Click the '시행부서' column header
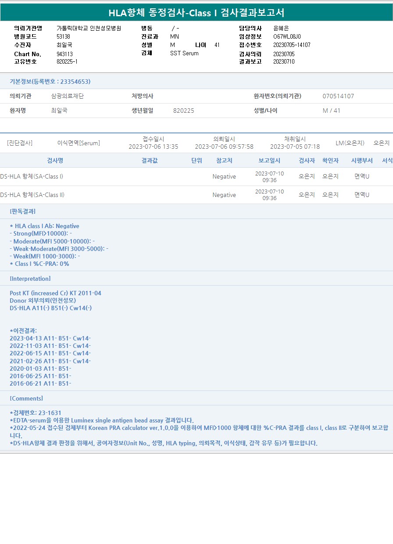The width and height of the screenshot is (393, 544). 362,161
